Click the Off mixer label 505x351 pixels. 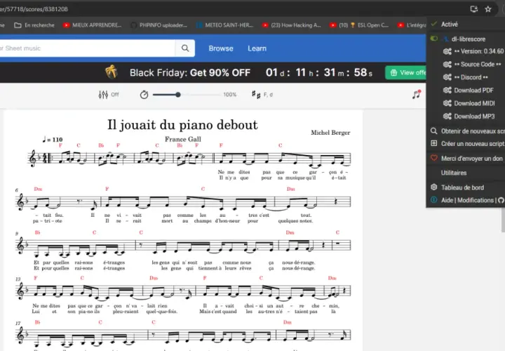115,95
